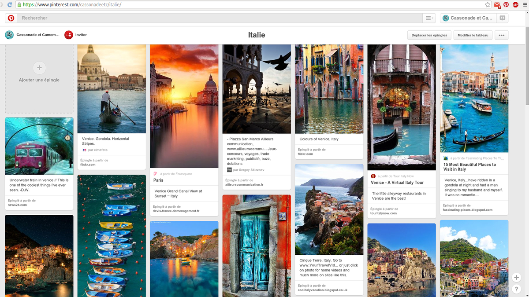Viewport: 529px width, 297px height.
Task: Click the Pinterest browser extension icon
Action: click(506, 4)
